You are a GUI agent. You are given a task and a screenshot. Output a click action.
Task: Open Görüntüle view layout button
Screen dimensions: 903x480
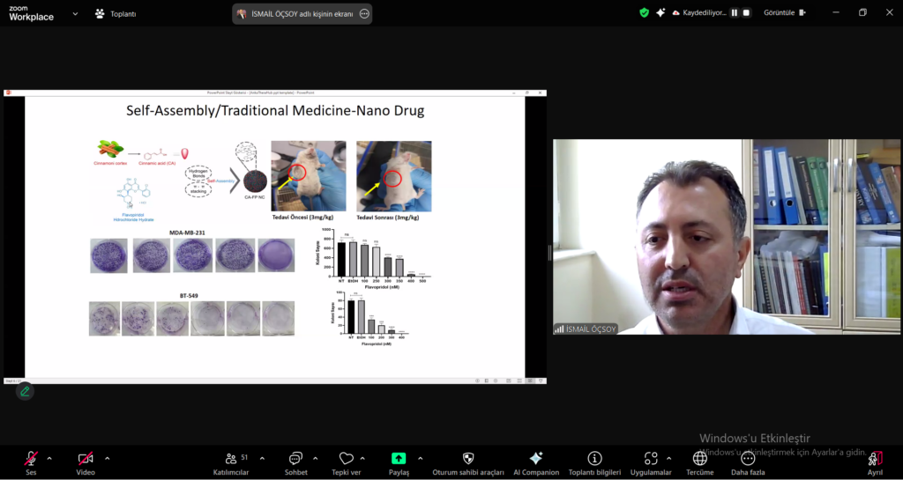click(x=784, y=13)
